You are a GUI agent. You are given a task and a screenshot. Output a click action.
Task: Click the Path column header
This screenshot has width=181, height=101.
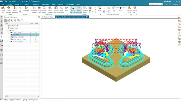click(x=37, y=23)
